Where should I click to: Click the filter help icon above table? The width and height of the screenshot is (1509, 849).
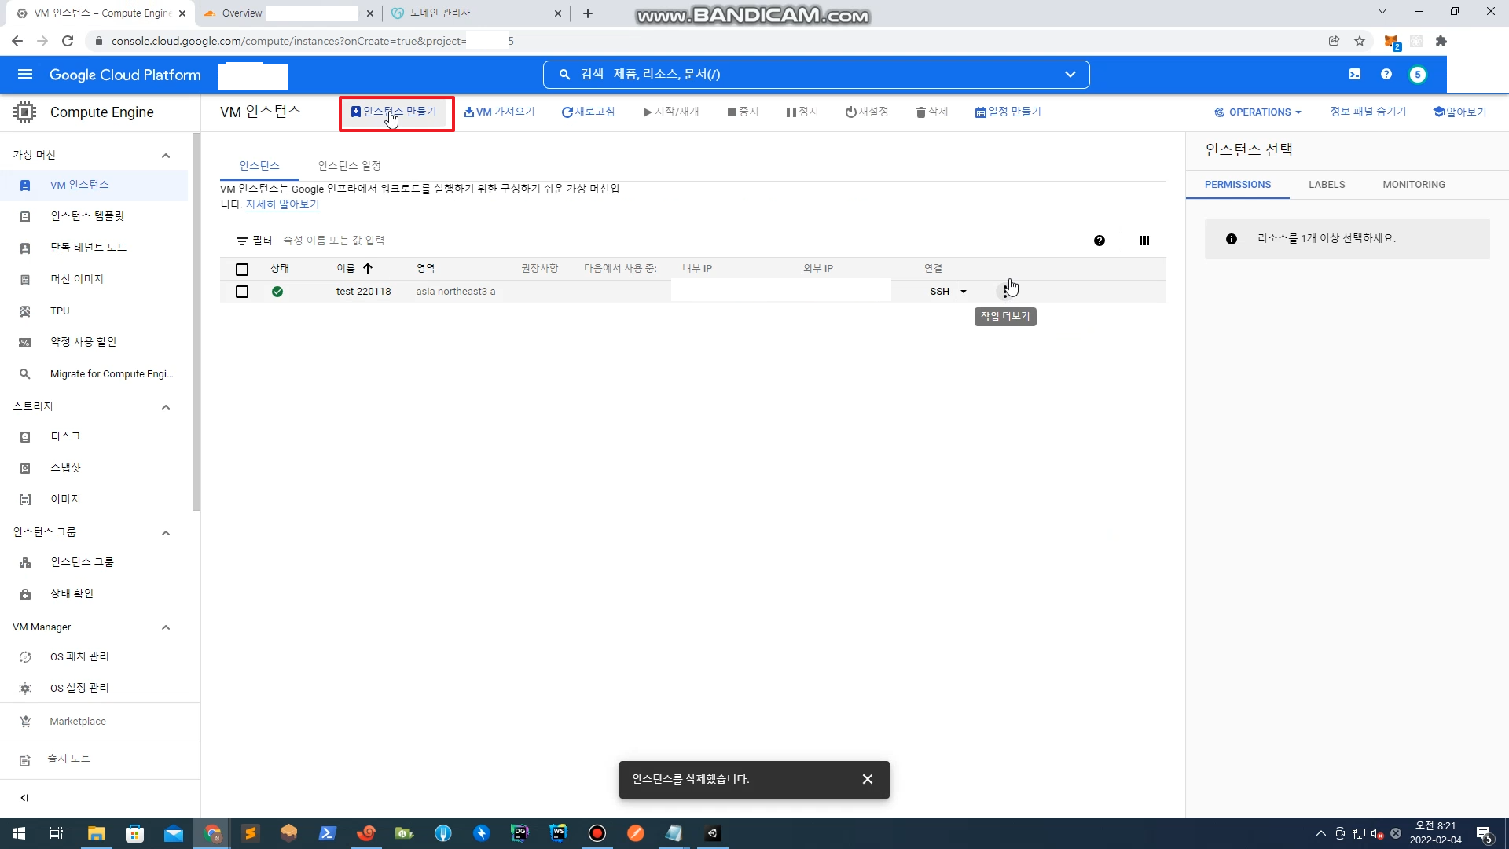click(1099, 241)
